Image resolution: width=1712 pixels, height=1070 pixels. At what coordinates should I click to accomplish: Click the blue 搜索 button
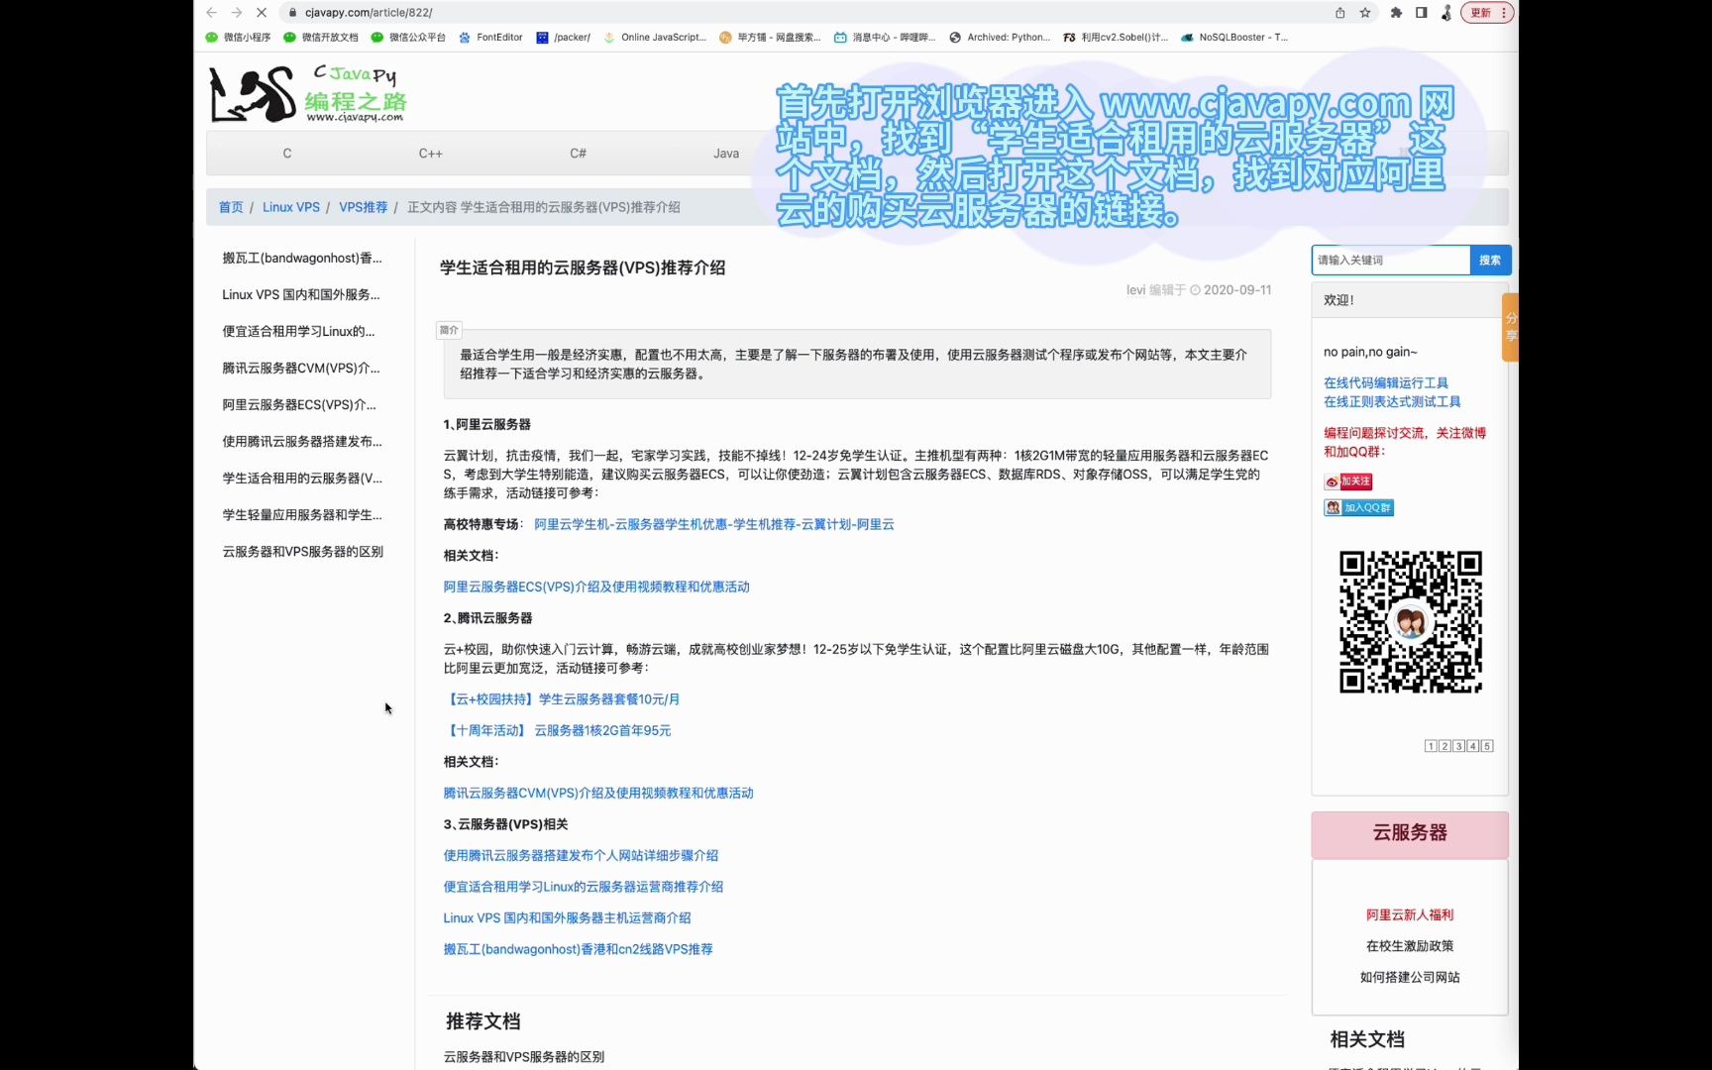pos(1490,260)
